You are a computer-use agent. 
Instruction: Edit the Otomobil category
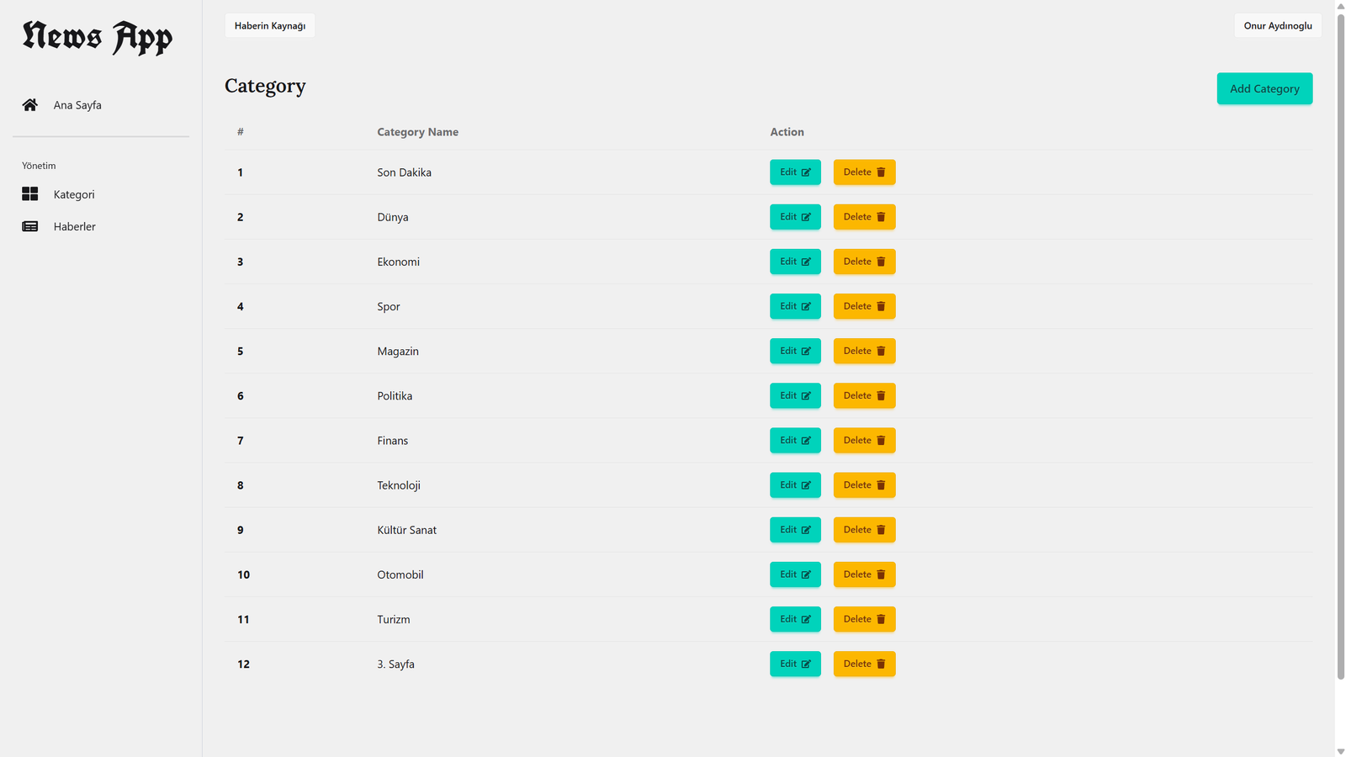pyautogui.click(x=794, y=574)
